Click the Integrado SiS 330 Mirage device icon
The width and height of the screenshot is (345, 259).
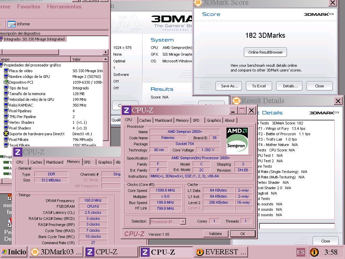click(1, 39)
